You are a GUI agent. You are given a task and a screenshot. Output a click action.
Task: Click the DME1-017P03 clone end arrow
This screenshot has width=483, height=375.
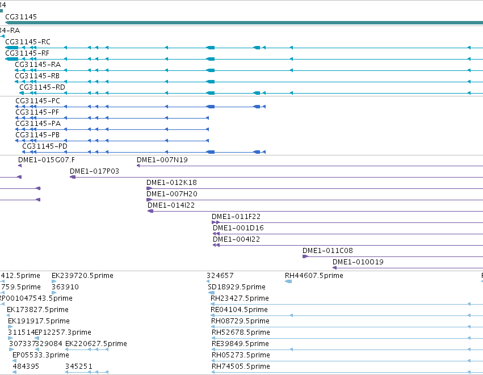[73, 177]
